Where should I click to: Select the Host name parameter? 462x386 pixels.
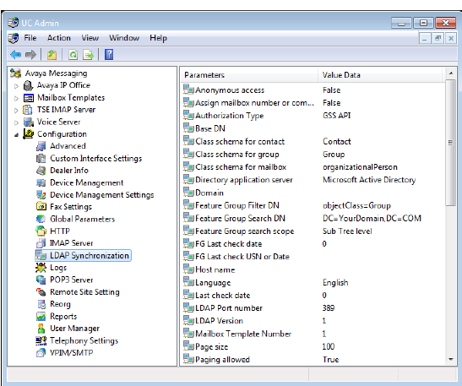215,269
